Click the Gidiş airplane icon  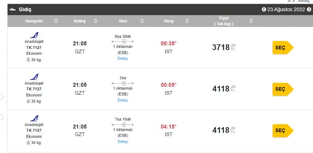click(13, 9)
